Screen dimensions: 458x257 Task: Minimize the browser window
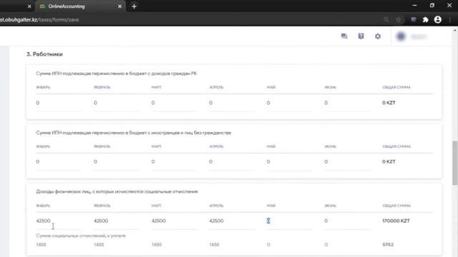point(414,6)
